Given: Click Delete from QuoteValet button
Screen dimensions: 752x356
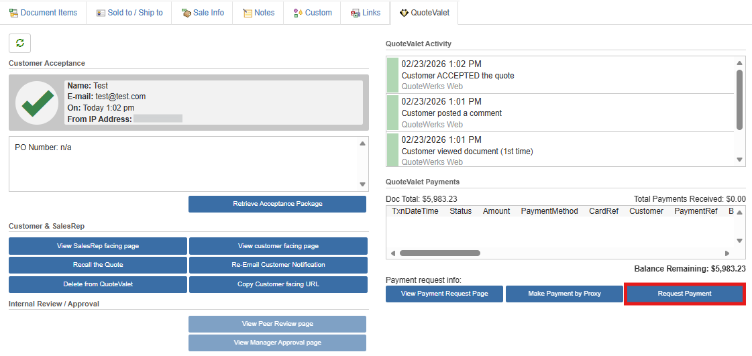Looking at the screenshot, I should [x=98, y=284].
